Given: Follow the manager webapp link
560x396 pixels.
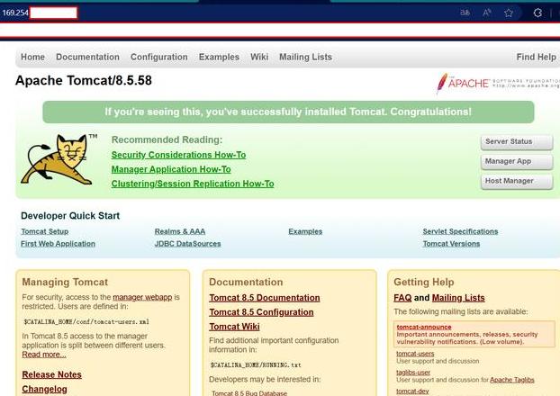Looking at the screenshot, I should point(142,297).
